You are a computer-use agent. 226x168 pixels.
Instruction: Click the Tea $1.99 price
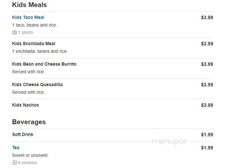[207, 148]
